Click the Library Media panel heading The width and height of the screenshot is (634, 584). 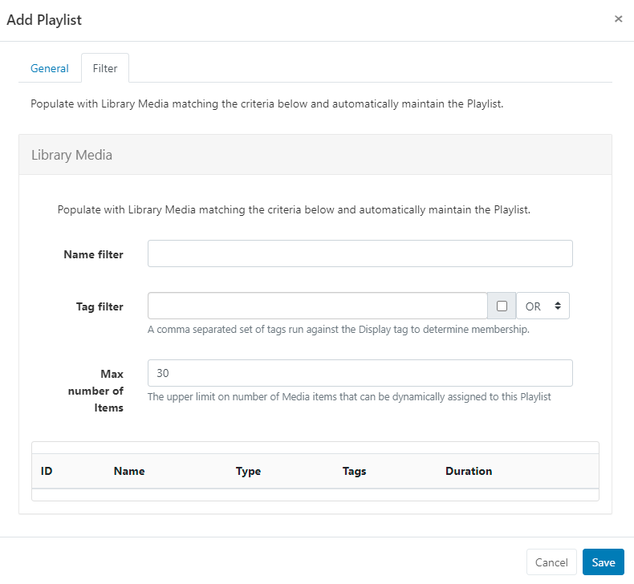click(x=71, y=155)
